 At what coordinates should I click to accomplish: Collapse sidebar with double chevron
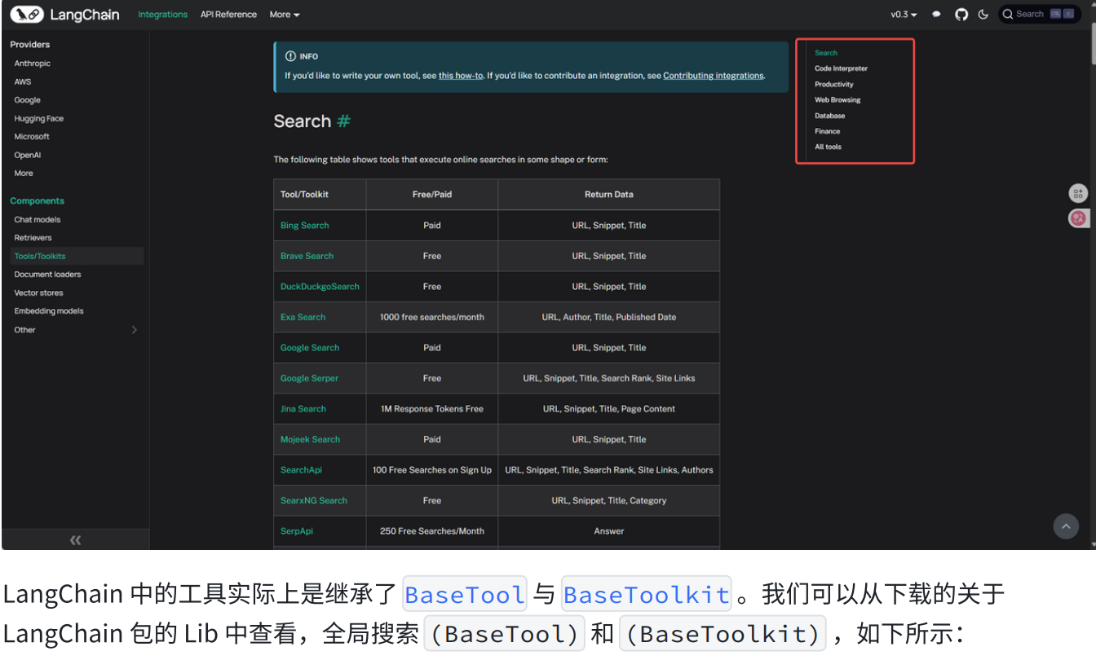click(75, 539)
